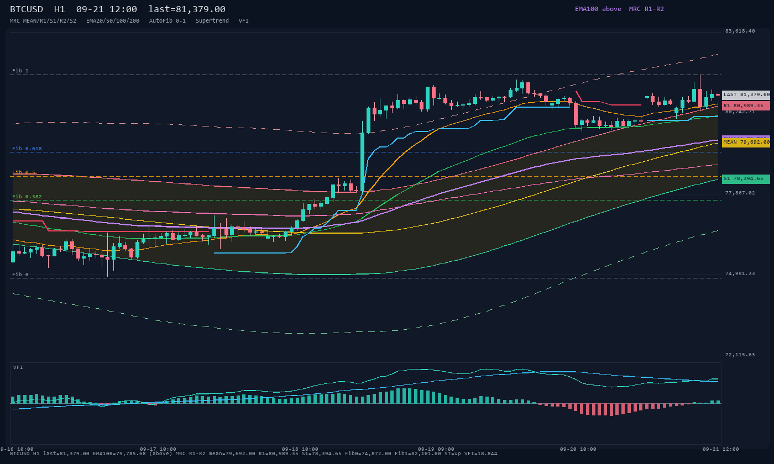Image resolution: width=774 pixels, height=464 pixels.
Task: Click the 'MRC MEAN/R1/S1/R2/S2' legend label
Action: tap(43, 20)
